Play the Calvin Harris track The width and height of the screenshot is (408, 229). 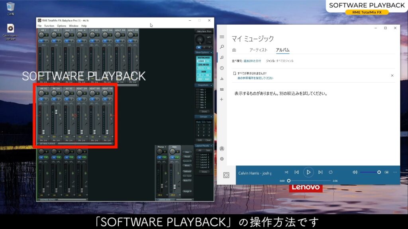(308, 172)
